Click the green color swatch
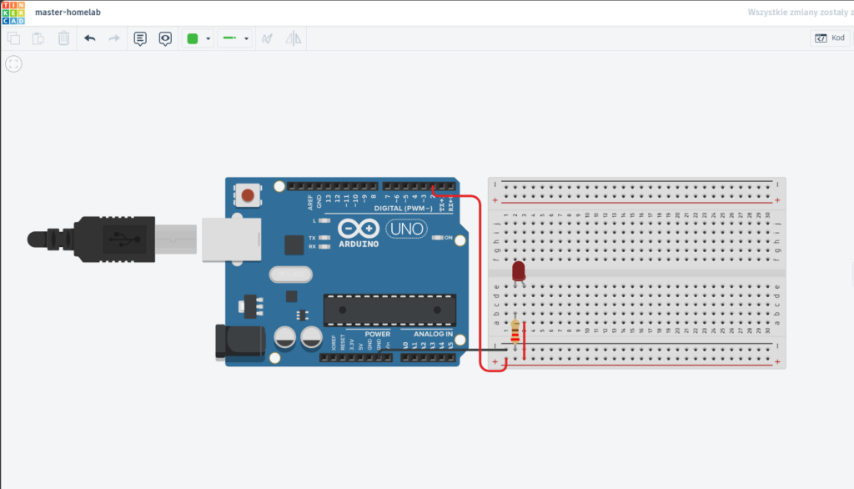The width and height of the screenshot is (854, 489). click(x=193, y=38)
